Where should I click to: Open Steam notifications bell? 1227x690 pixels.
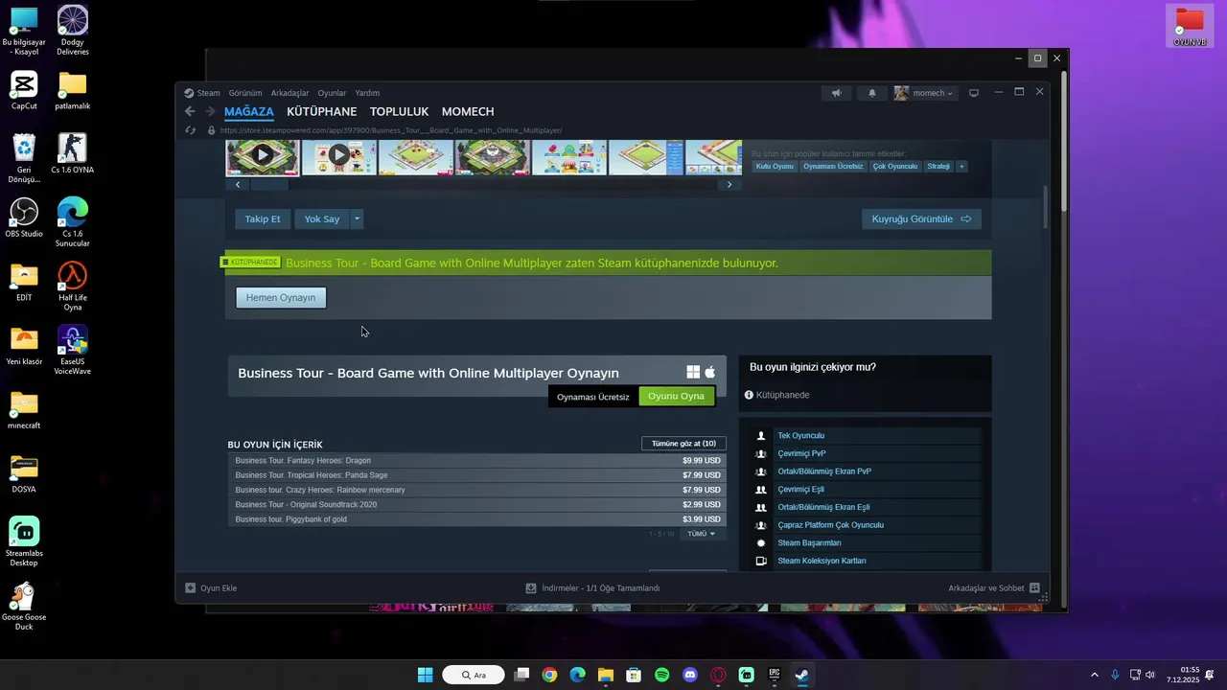click(871, 93)
